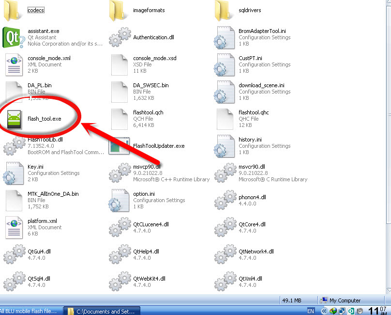Select the download_scene.ini icon
This screenshot has width=391, height=315.
(225, 92)
